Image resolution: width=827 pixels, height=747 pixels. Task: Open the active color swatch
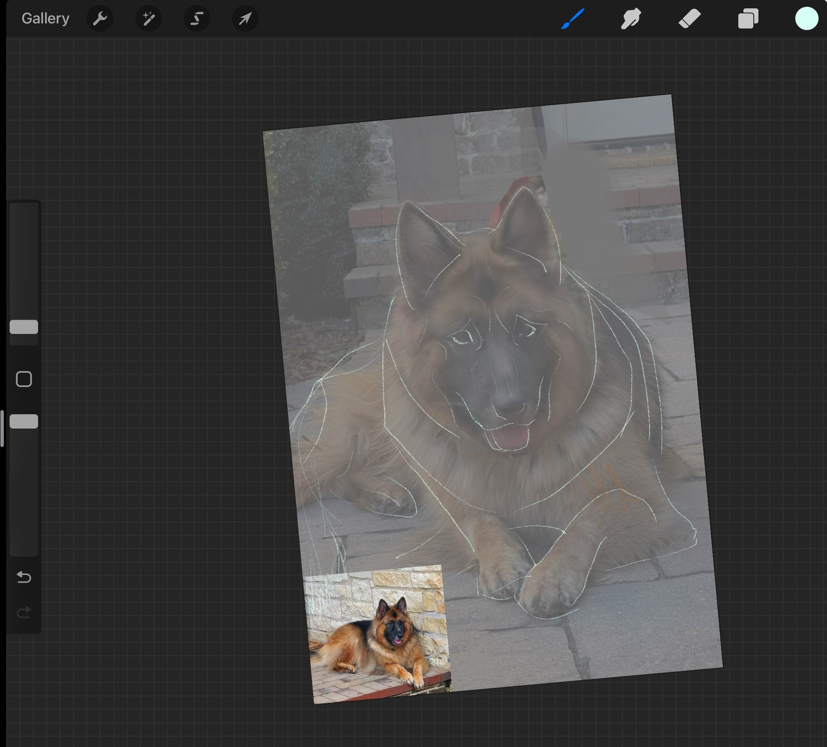(x=806, y=19)
